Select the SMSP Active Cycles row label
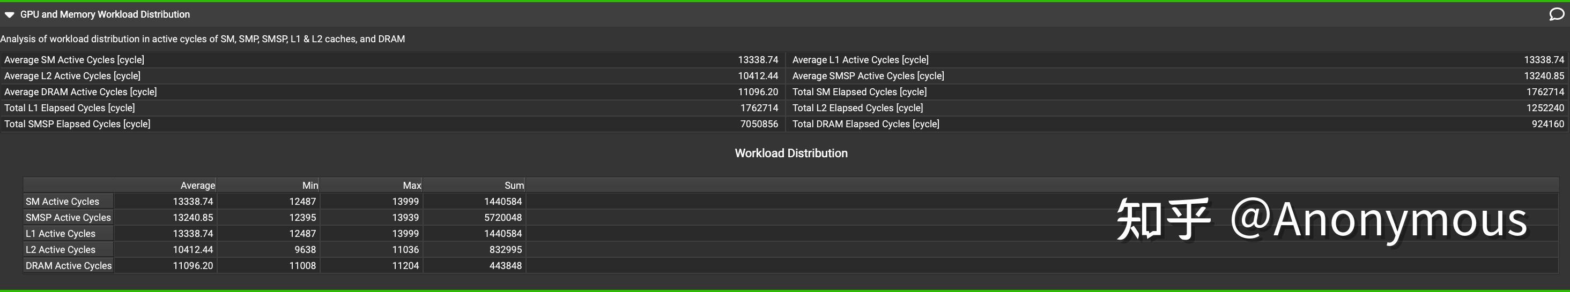Screen dimensions: 1570x292 tap(68, 217)
